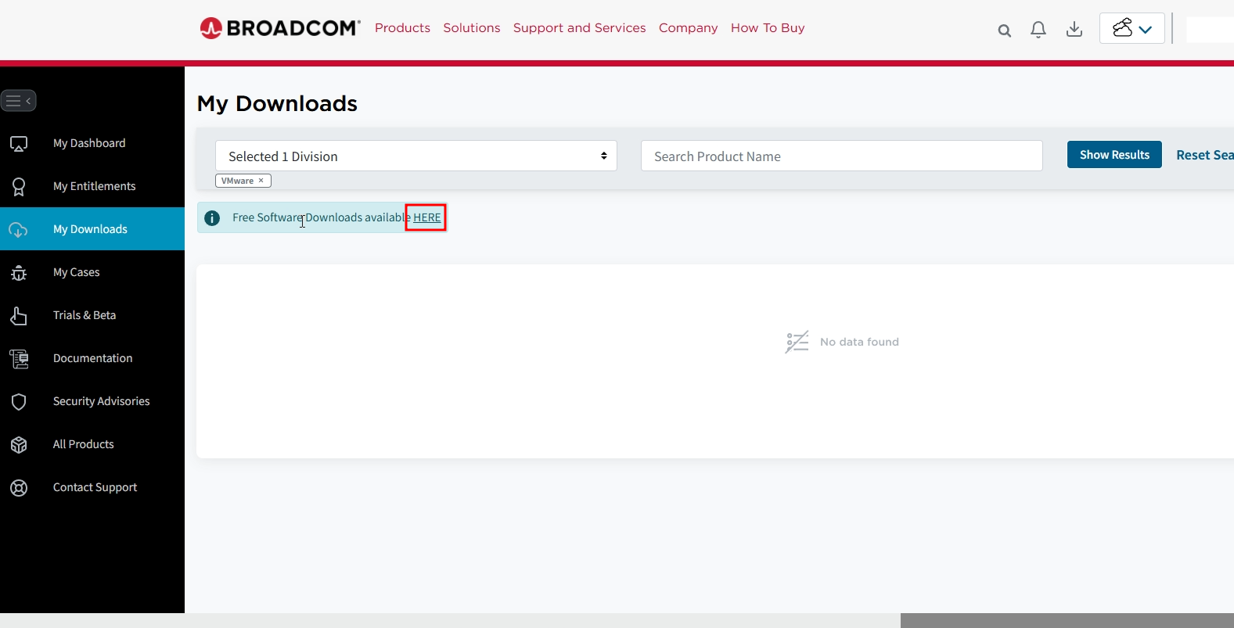The image size is (1234, 628).
Task: Click the header download tray icon
Action: click(1074, 30)
